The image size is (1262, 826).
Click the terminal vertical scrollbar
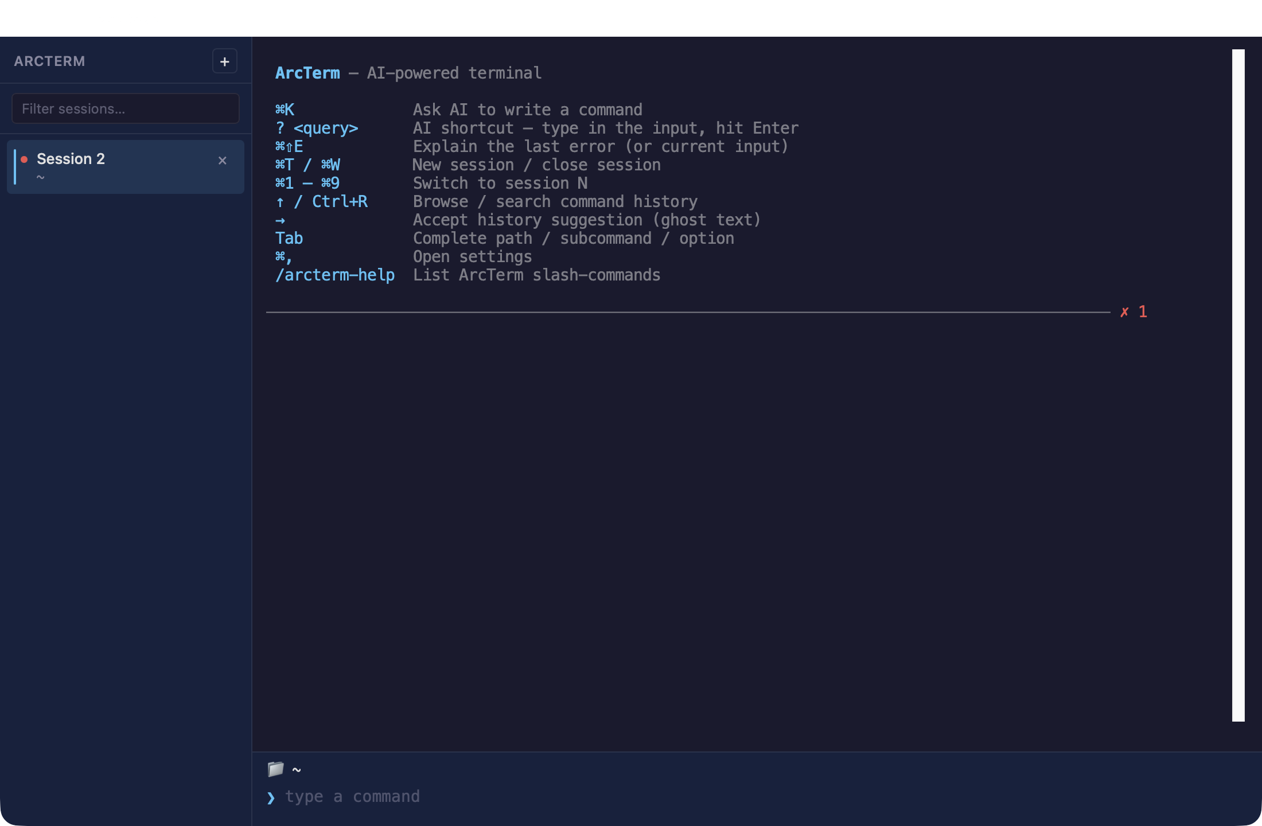coord(1238,385)
